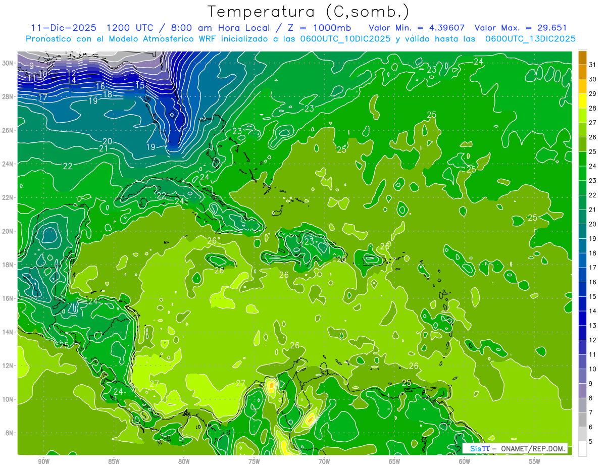The width and height of the screenshot is (606, 468).
Task: Click the "65W" longitude axis label
Action: click(x=394, y=462)
